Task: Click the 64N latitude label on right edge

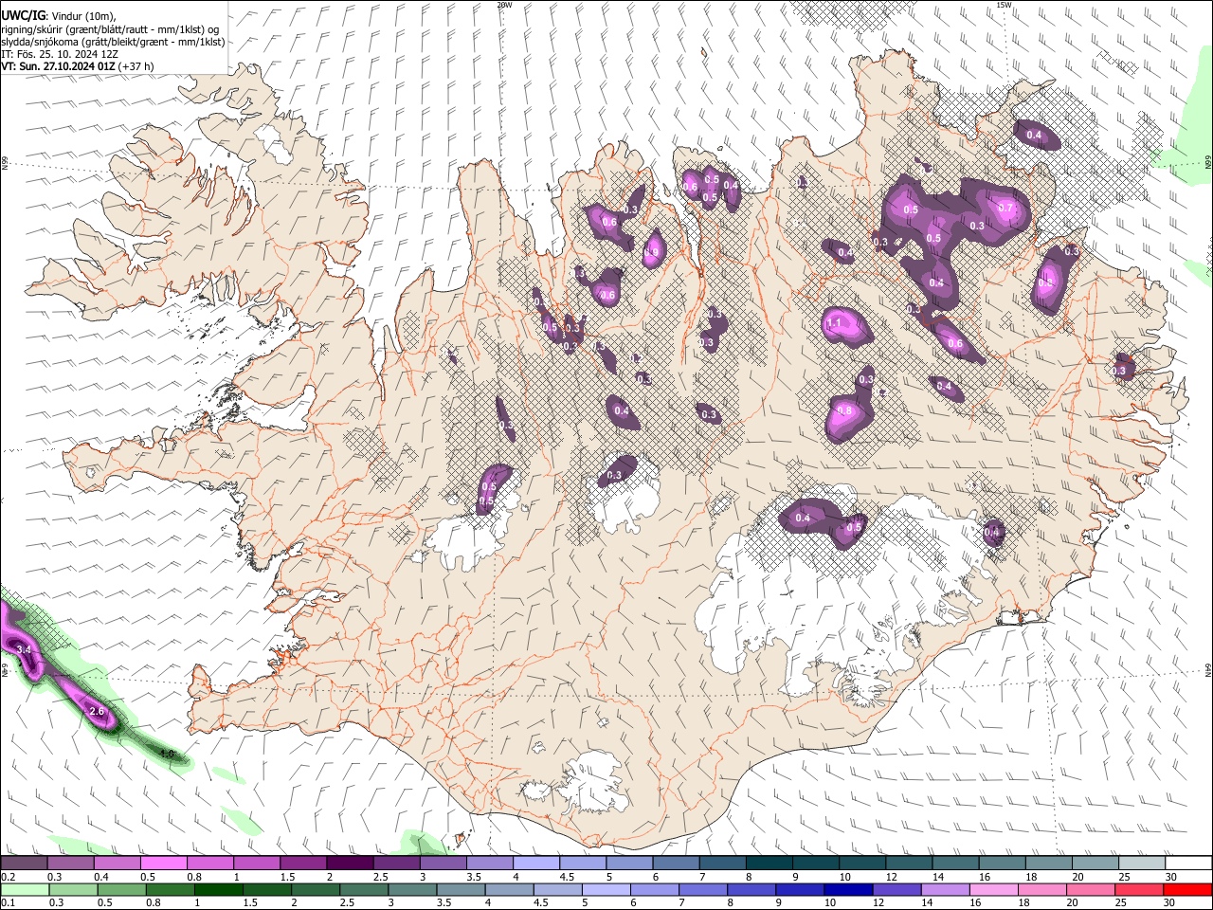Action: click(1208, 669)
